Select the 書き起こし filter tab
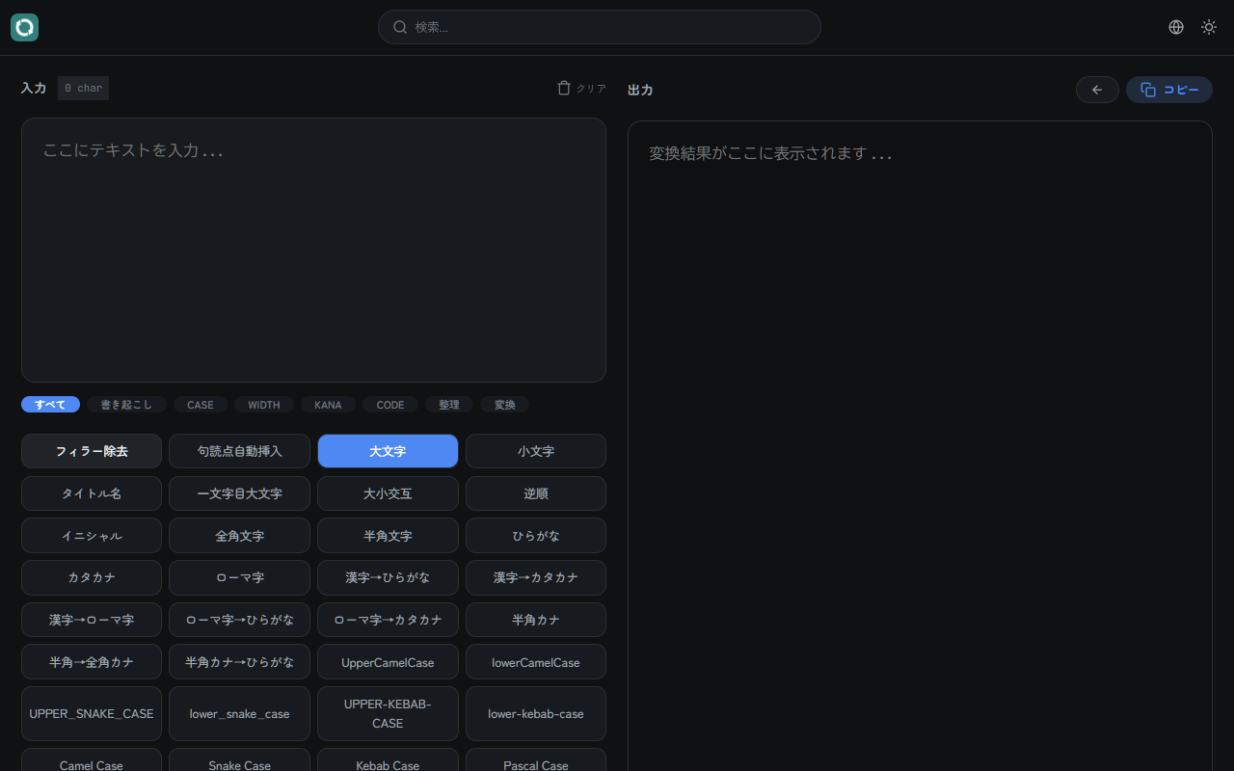Screen dimensions: 1234x771 (126, 405)
